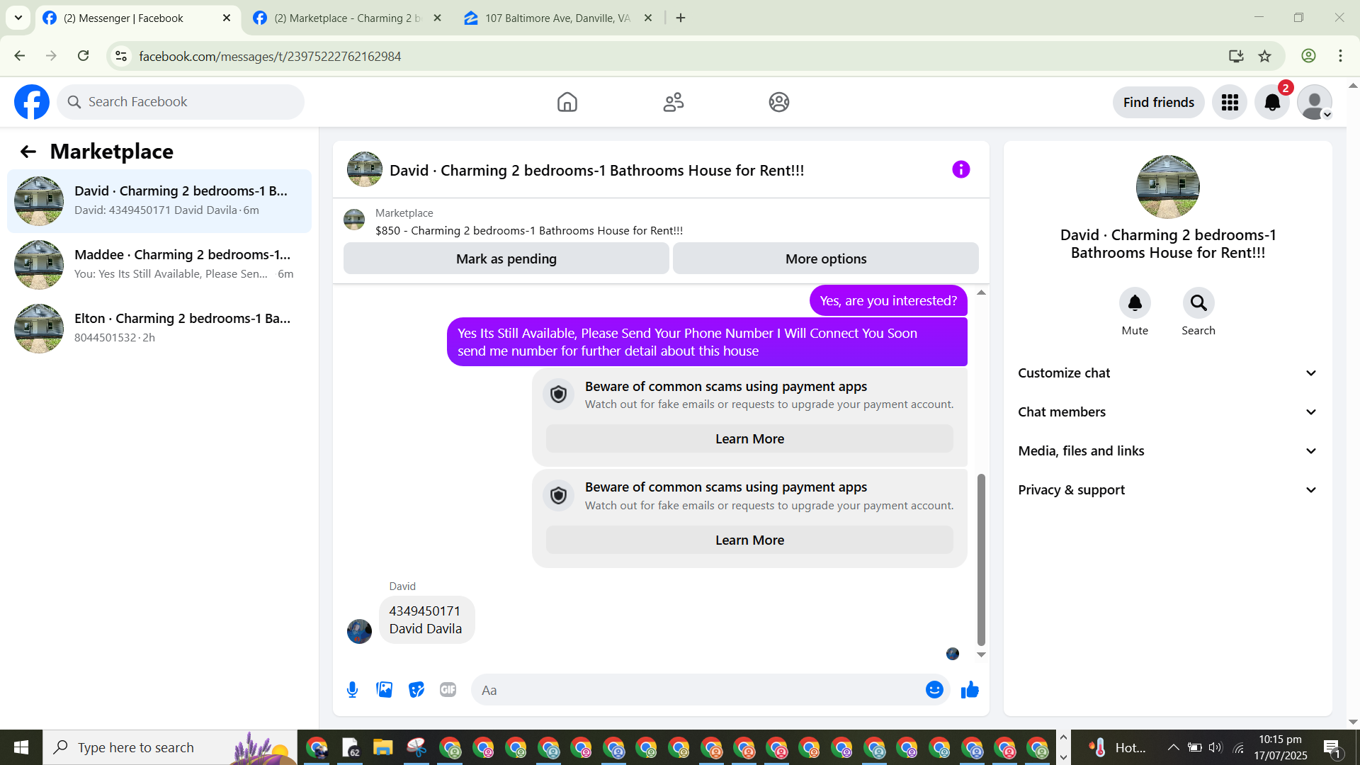
Task: Send a voice clip with microphone icon
Action: pos(352,690)
